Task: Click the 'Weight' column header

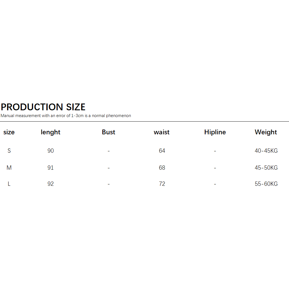Action: pos(266,132)
